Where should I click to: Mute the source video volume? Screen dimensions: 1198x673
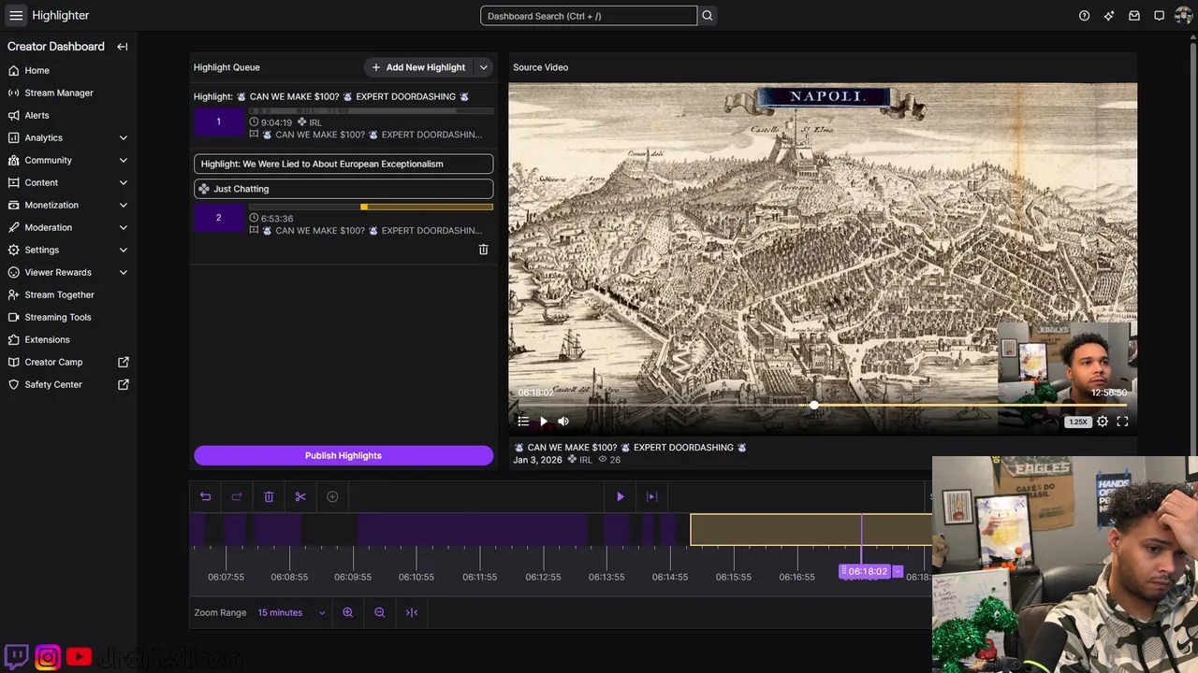(563, 422)
